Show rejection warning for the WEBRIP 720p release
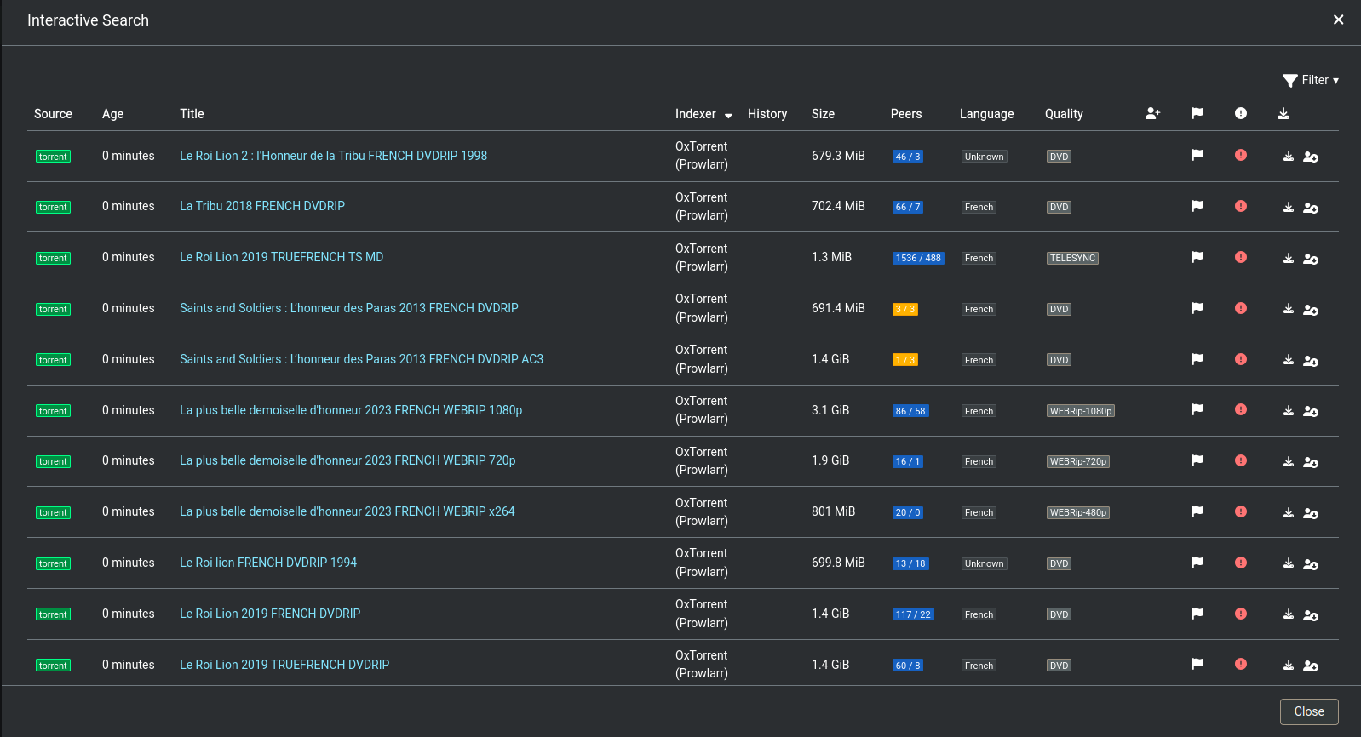 pyautogui.click(x=1240, y=460)
